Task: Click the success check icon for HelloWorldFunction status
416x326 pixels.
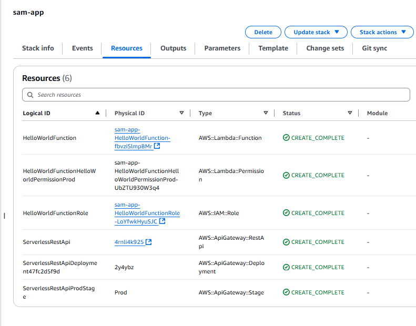Action: tap(286, 138)
